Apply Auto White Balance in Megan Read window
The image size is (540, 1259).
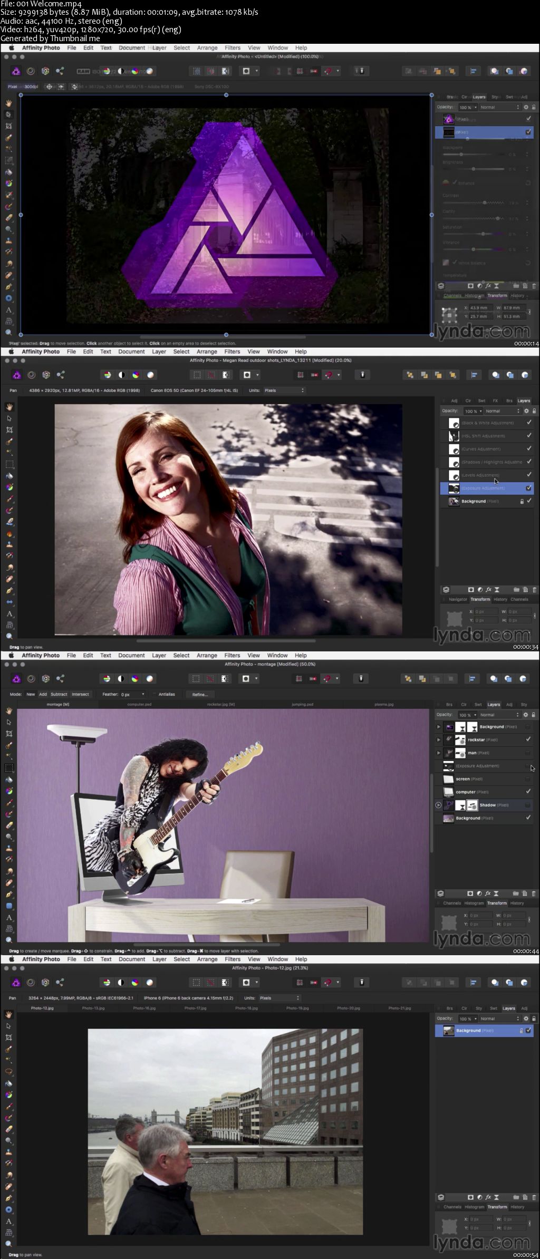pos(150,375)
